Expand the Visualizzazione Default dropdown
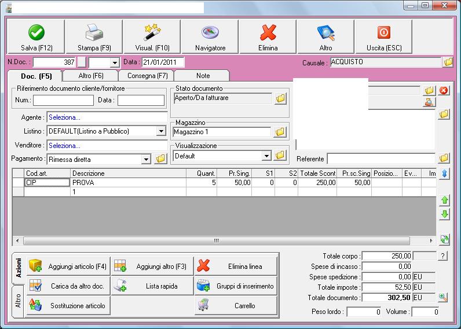The image size is (461, 329). point(266,156)
